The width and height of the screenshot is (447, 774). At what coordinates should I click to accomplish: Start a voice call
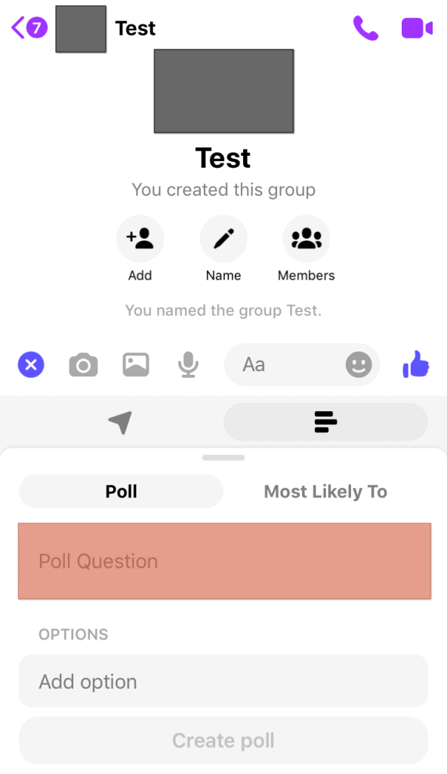pyautogui.click(x=366, y=28)
